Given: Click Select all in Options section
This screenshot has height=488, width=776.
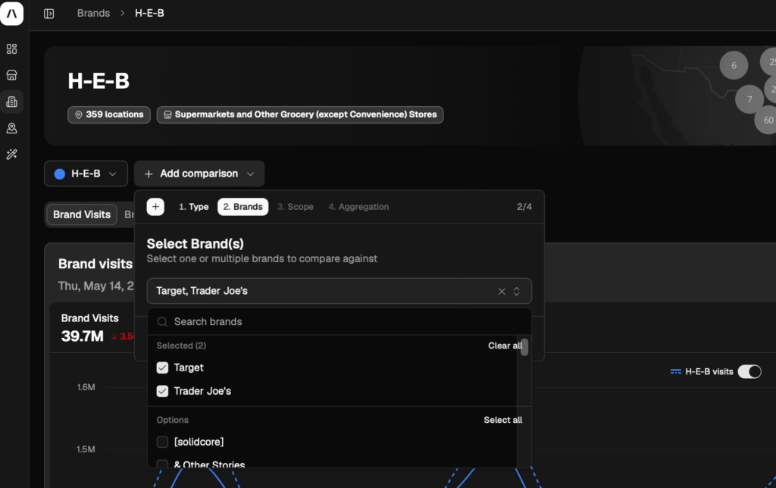Looking at the screenshot, I should click(x=503, y=421).
